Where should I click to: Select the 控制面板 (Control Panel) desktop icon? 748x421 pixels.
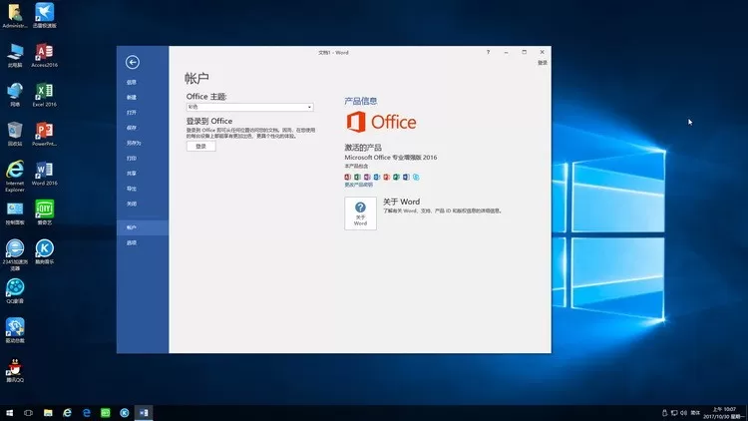[15, 212]
